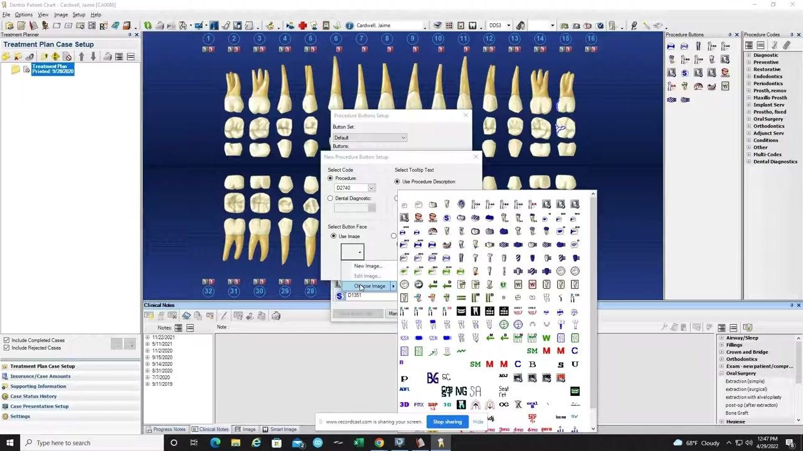Expand the Oral Surgery procedure codes category
The width and height of the screenshot is (803, 451).
[749, 119]
